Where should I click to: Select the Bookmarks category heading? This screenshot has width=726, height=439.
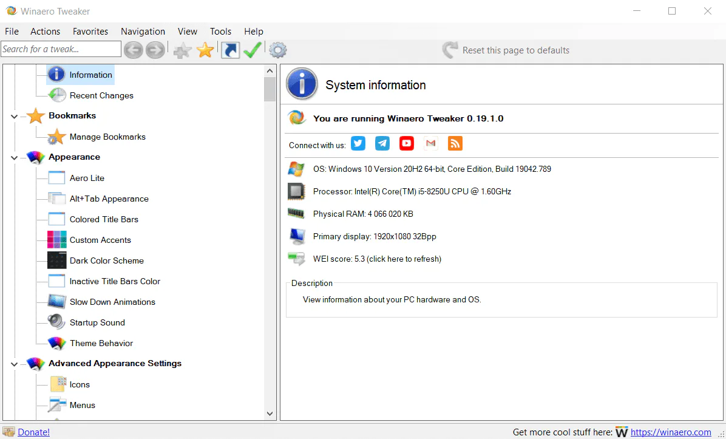(x=72, y=115)
